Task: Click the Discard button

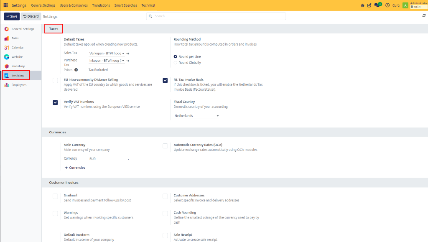Action: [31, 16]
